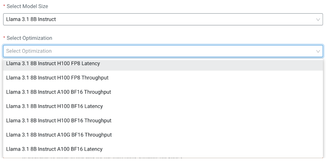Choose the FP8 throughput-optimized H100 variant

(57, 78)
